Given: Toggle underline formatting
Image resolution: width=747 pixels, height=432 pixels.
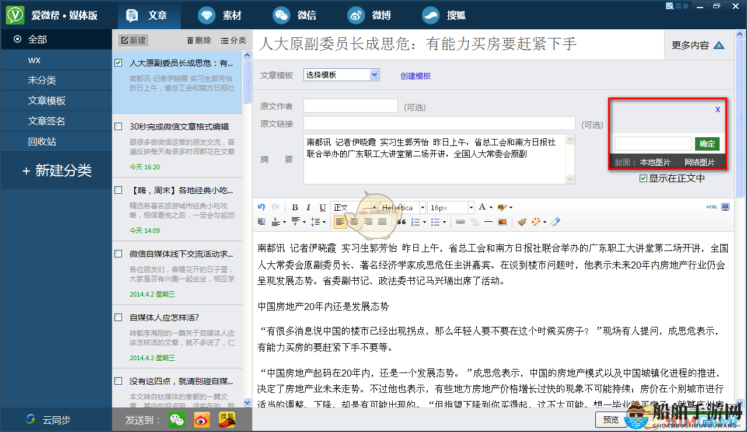Looking at the screenshot, I should (x=323, y=207).
